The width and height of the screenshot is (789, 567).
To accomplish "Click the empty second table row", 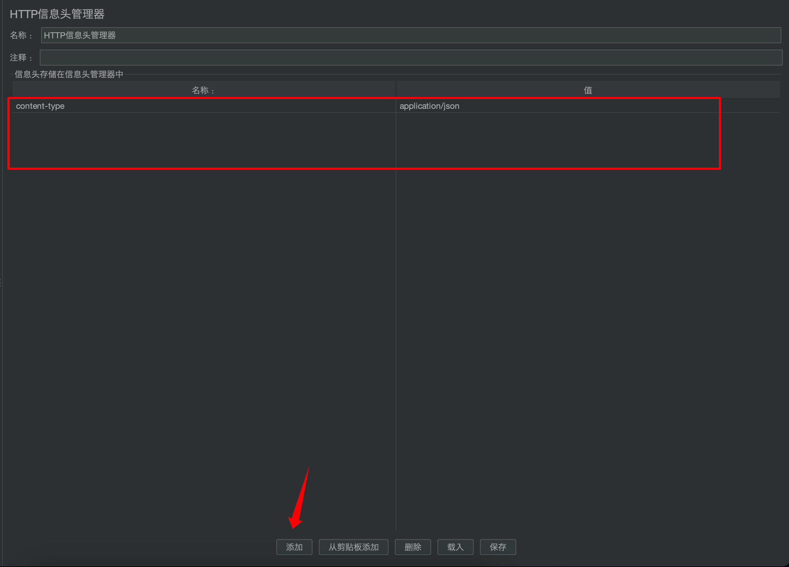I will (x=204, y=120).
